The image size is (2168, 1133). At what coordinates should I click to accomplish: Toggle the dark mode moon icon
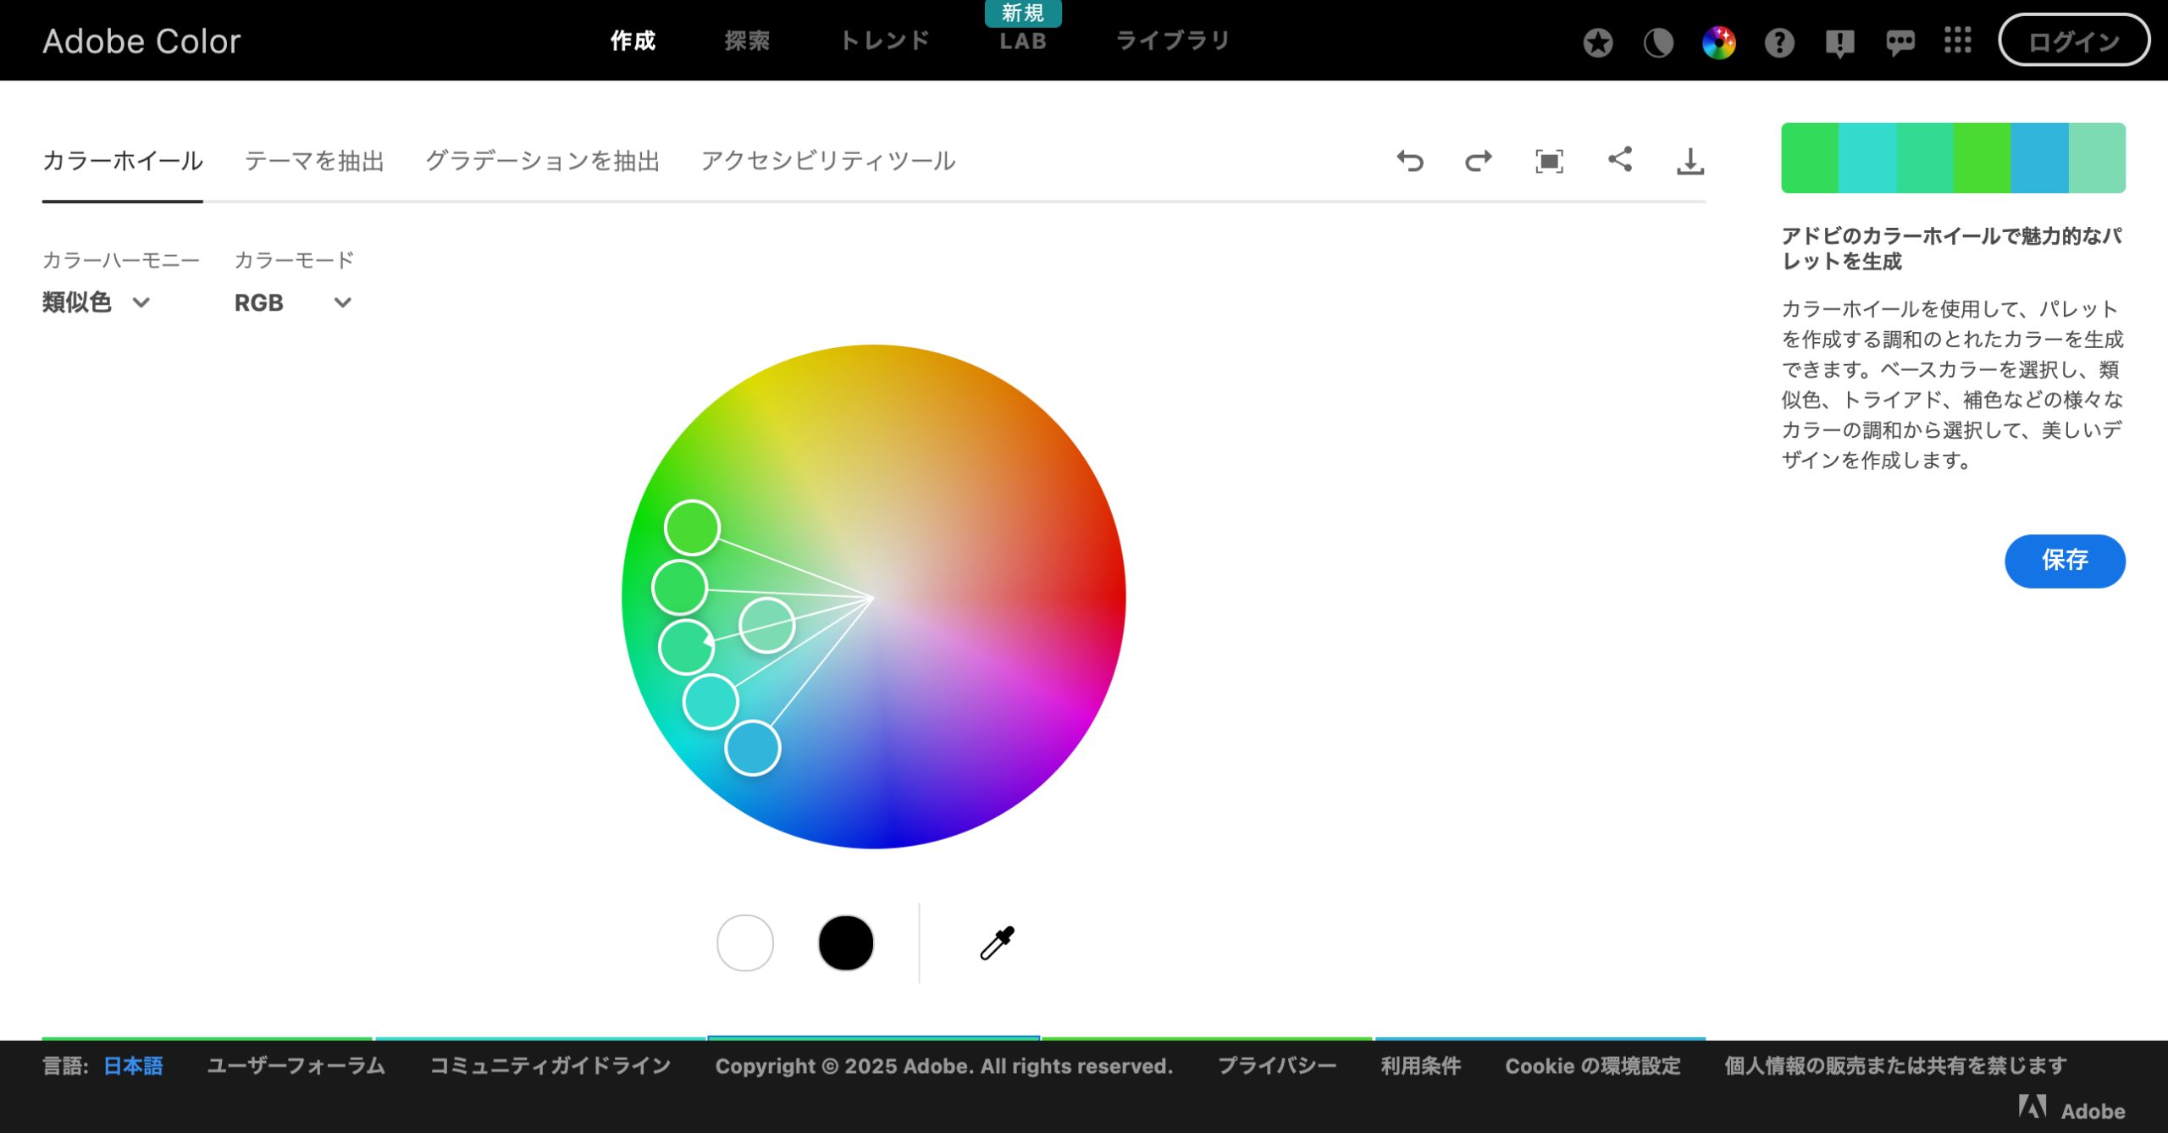tap(1658, 42)
